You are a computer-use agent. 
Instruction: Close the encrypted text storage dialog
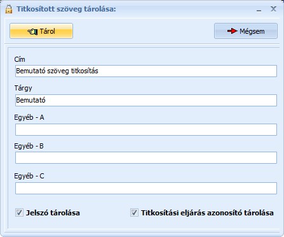coord(273,9)
